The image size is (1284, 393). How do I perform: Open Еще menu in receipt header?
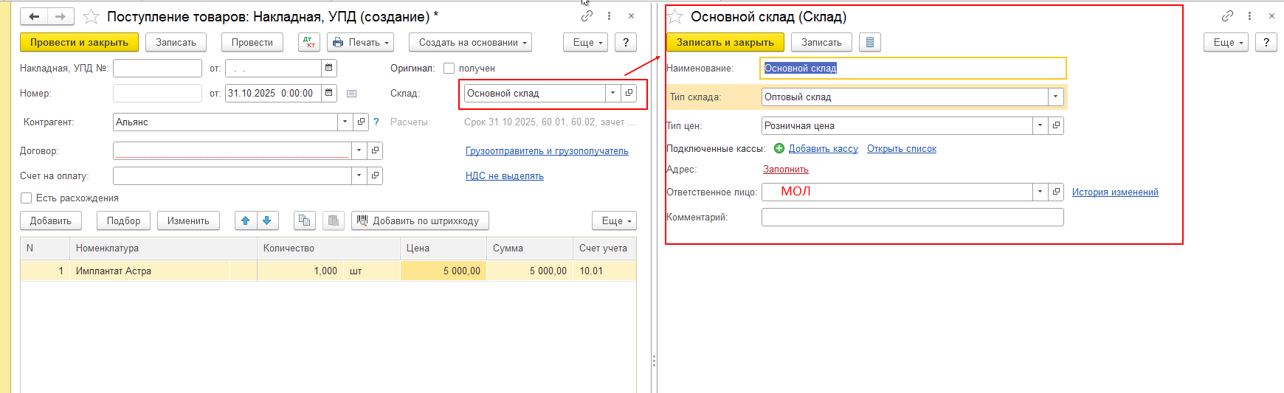[586, 42]
